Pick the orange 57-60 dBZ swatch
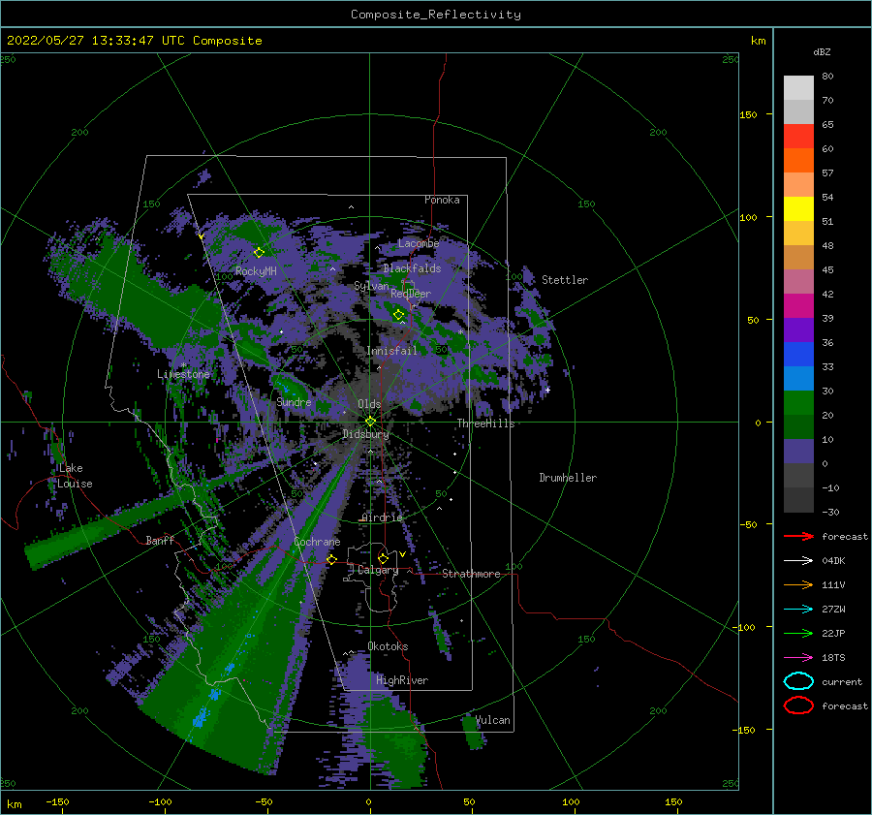The width and height of the screenshot is (872, 815). tap(798, 161)
